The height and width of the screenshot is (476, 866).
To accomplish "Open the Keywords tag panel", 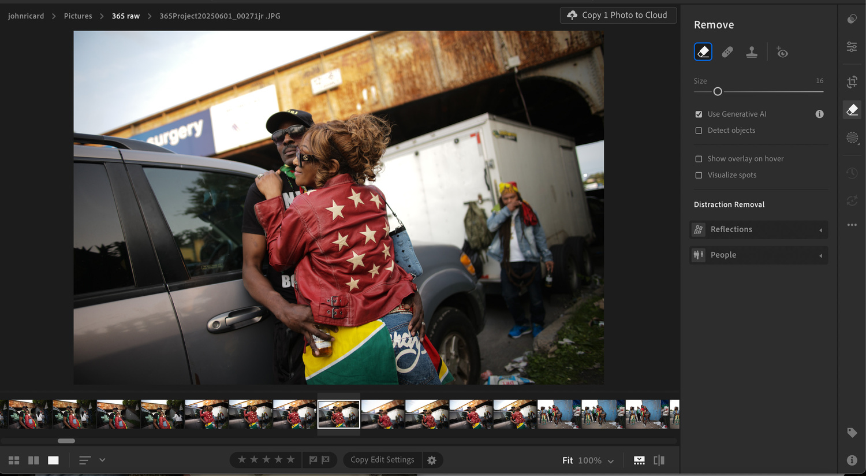I will [852, 433].
